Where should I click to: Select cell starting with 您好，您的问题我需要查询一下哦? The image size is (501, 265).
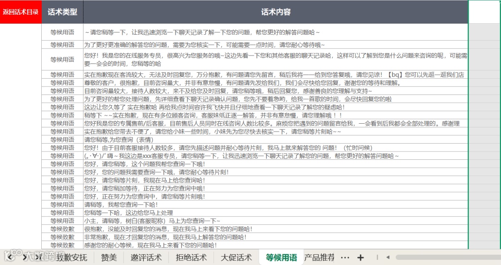(276, 172)
